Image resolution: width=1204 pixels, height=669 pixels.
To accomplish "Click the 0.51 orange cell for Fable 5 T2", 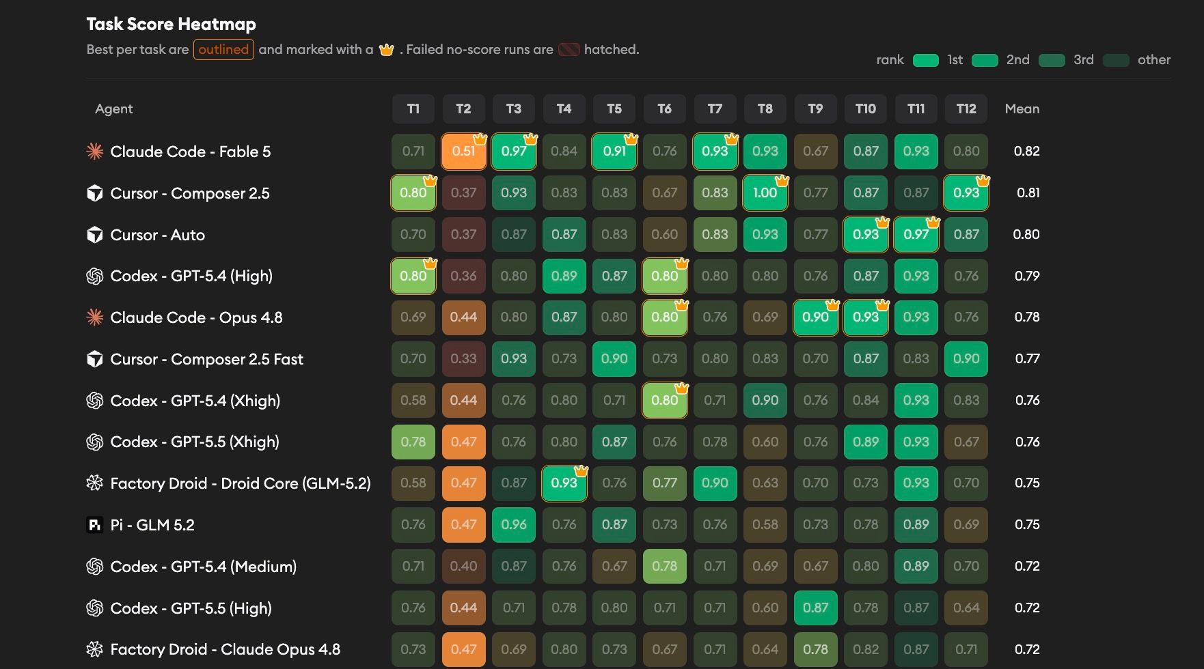I will click(x=463, y=152).
